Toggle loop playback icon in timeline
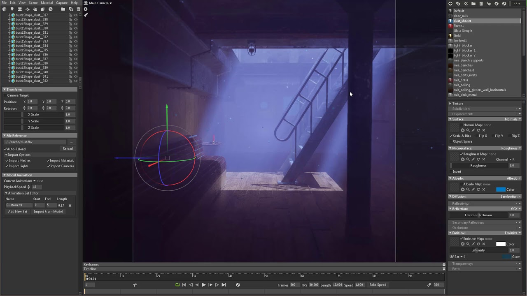Image resolution: width=527 pixels, height=296 pixels. pyautogui.click(x=177, y=285)
